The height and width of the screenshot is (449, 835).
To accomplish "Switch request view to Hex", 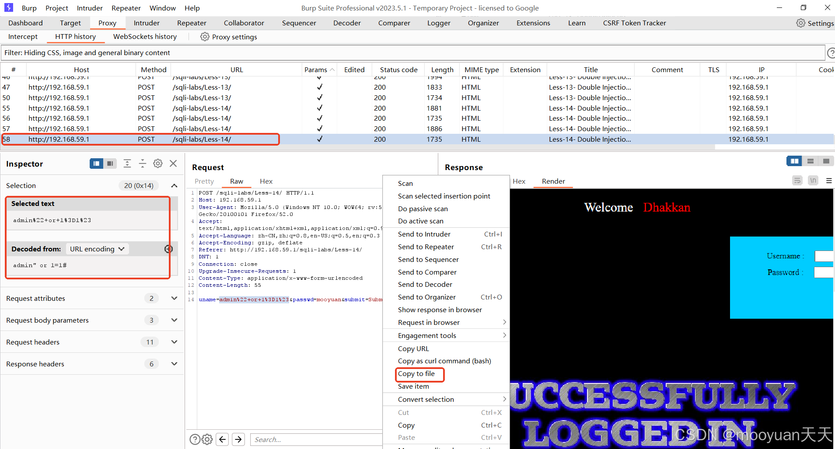I will coord(266,181).
